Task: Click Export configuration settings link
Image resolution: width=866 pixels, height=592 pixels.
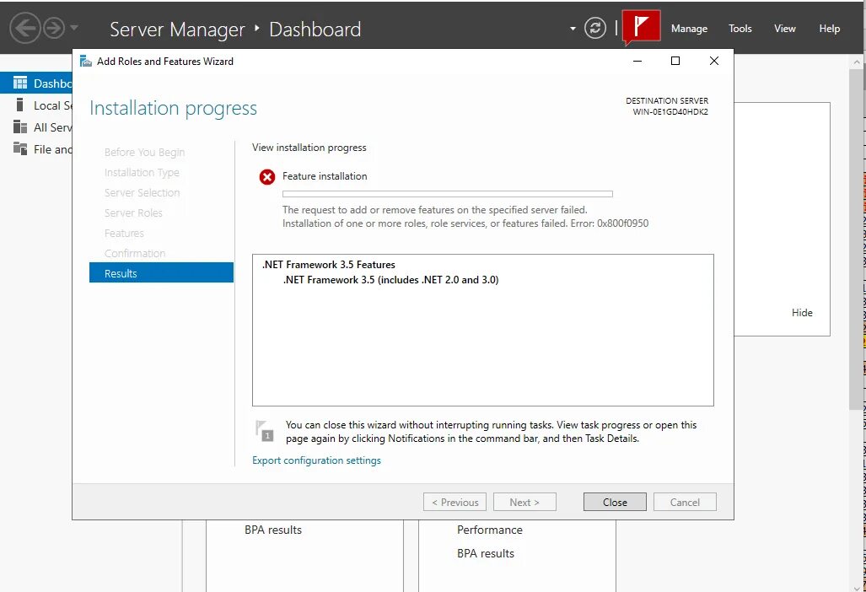Action: pos(316,460)
